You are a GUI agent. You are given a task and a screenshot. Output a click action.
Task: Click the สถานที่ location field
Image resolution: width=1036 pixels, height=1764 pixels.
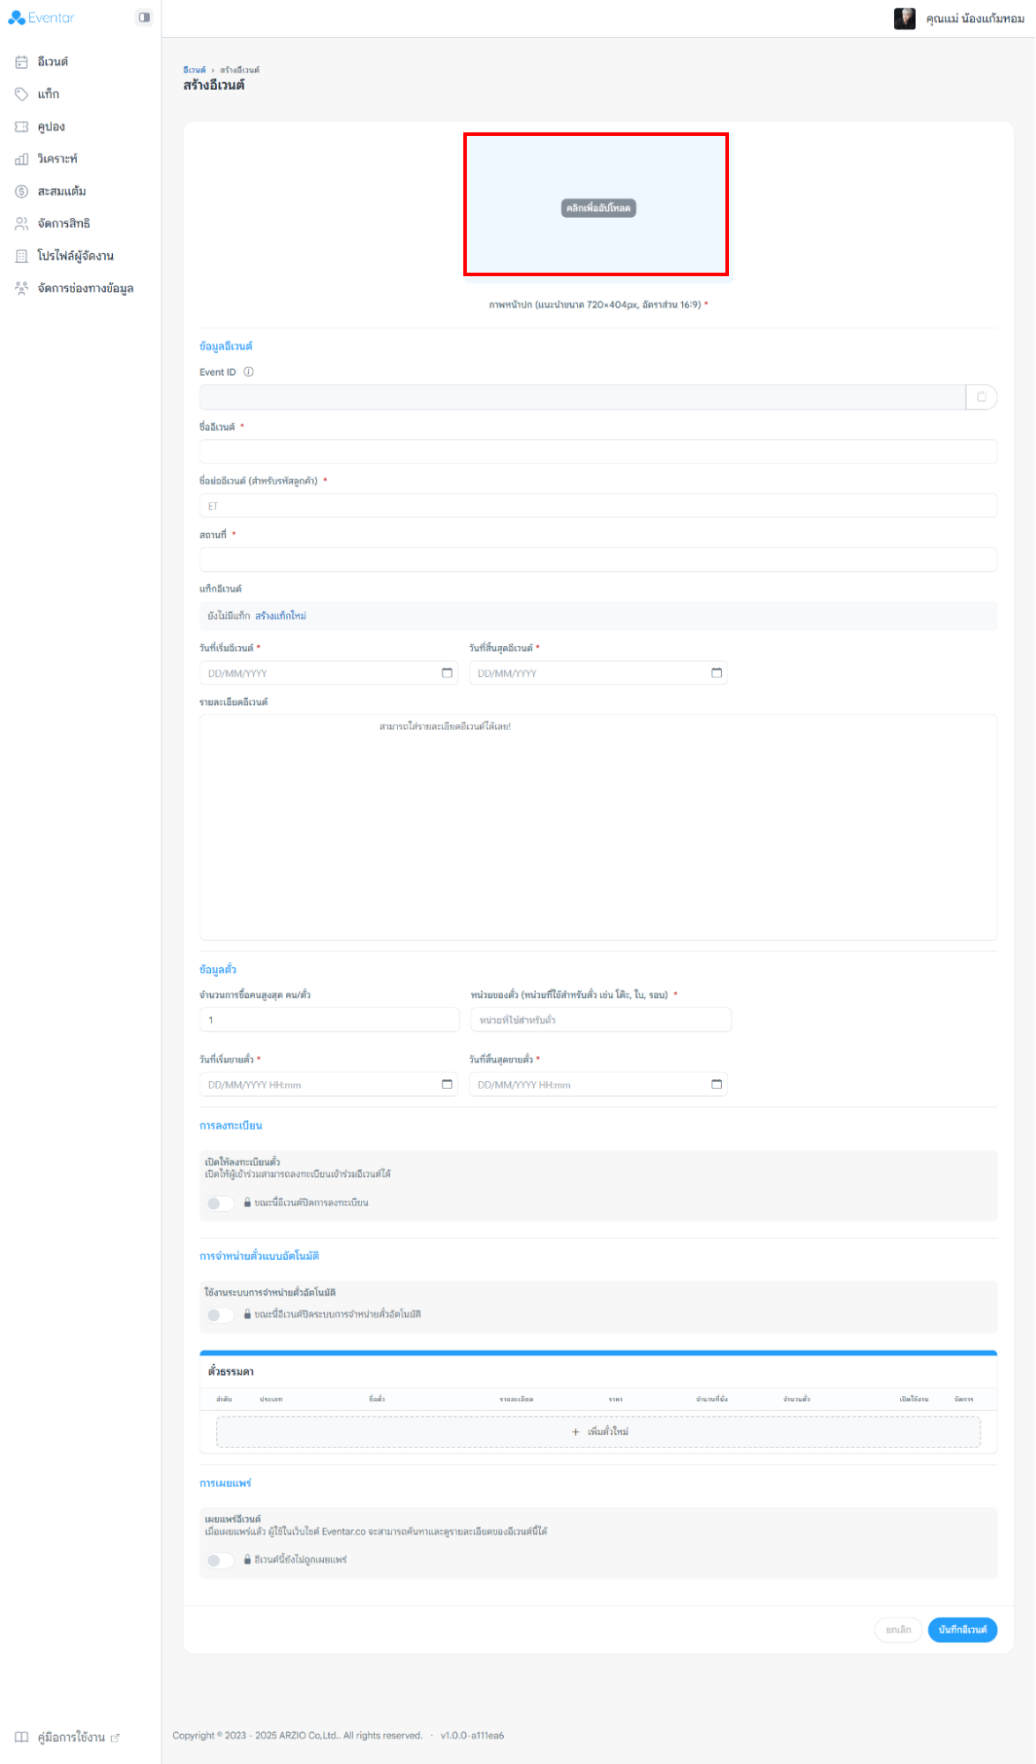pos(598,559)
